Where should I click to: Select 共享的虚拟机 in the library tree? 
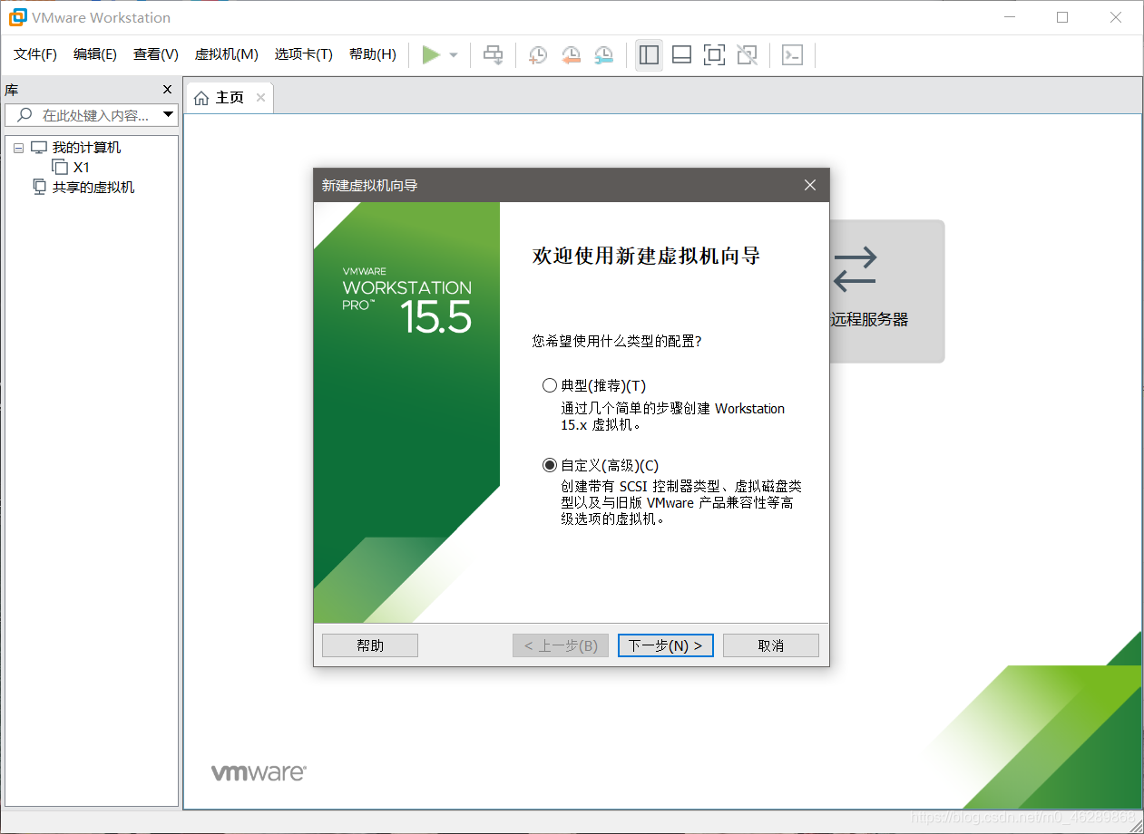[93, 188]
